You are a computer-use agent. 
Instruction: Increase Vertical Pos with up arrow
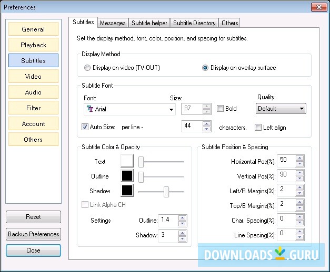pyautogui.click(x=299, y=173)
